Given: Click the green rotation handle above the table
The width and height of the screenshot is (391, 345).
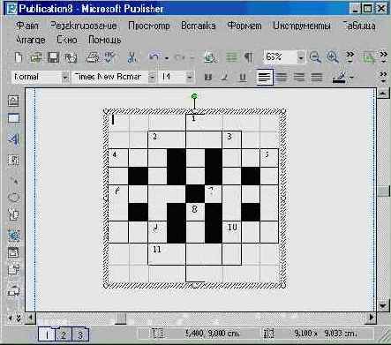Looking at the screenshot, I should pyautogui.click(x=194, y=96).
